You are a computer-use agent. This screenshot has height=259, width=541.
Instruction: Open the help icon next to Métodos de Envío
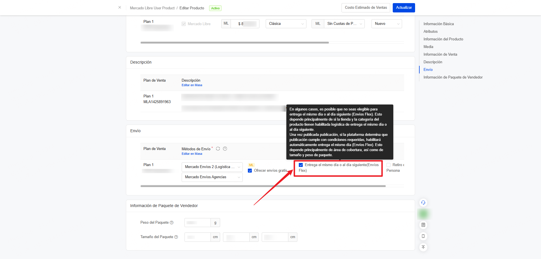click(225, 149)
